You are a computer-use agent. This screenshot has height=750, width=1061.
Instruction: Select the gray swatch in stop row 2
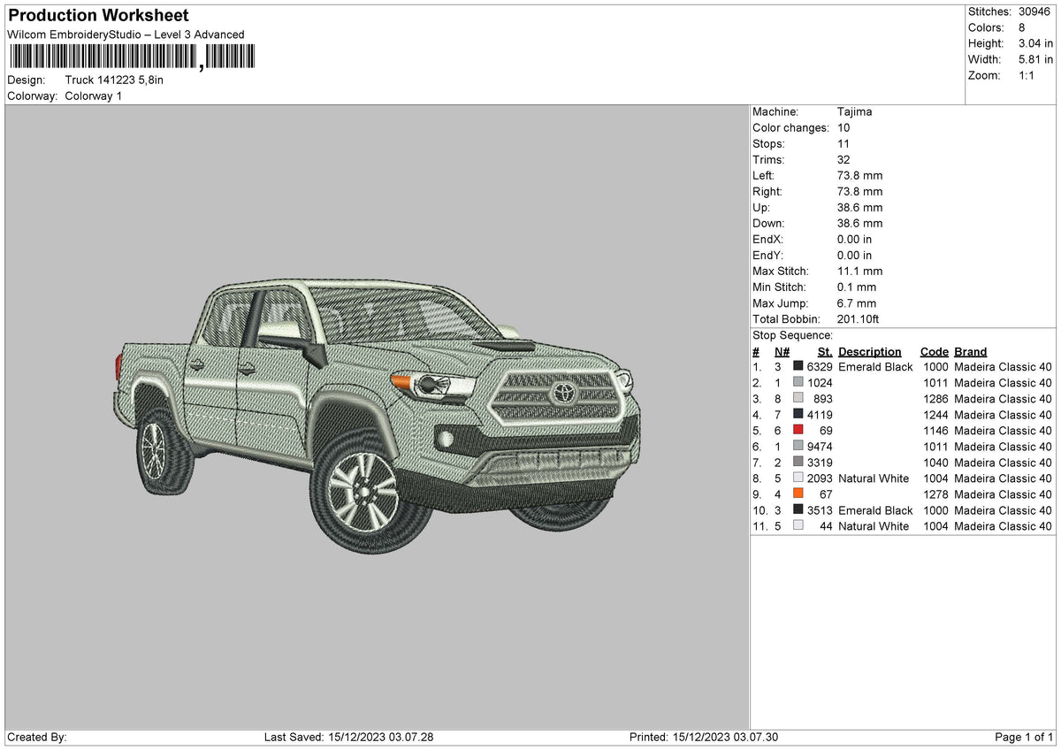[x=798, y=383]
